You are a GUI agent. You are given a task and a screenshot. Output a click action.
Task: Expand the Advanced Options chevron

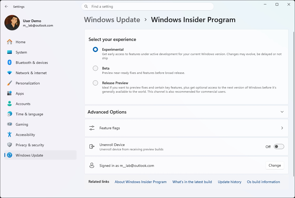[282, 112]
